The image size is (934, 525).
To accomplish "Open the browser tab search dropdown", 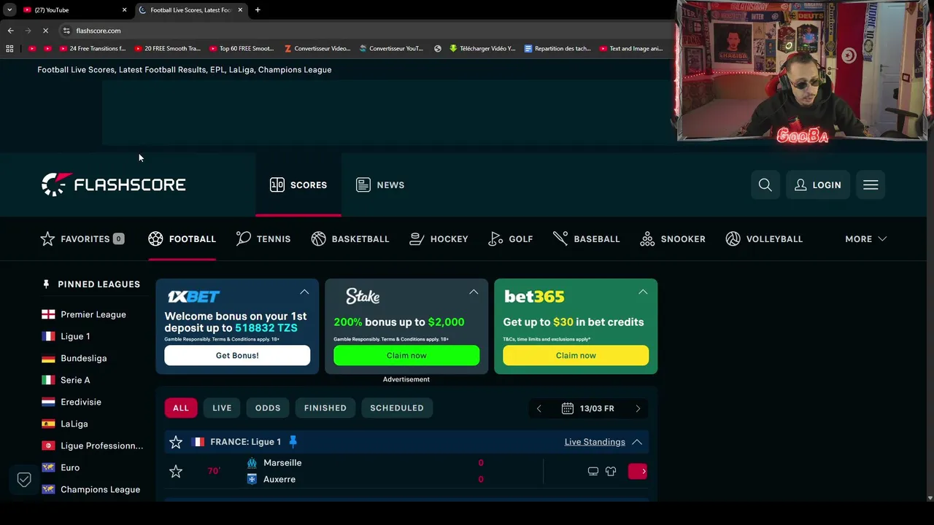I will (x=9, y=9).
